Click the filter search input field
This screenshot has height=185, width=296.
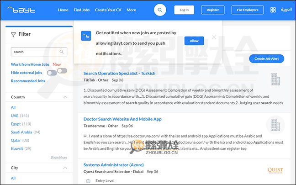(34, 52)
